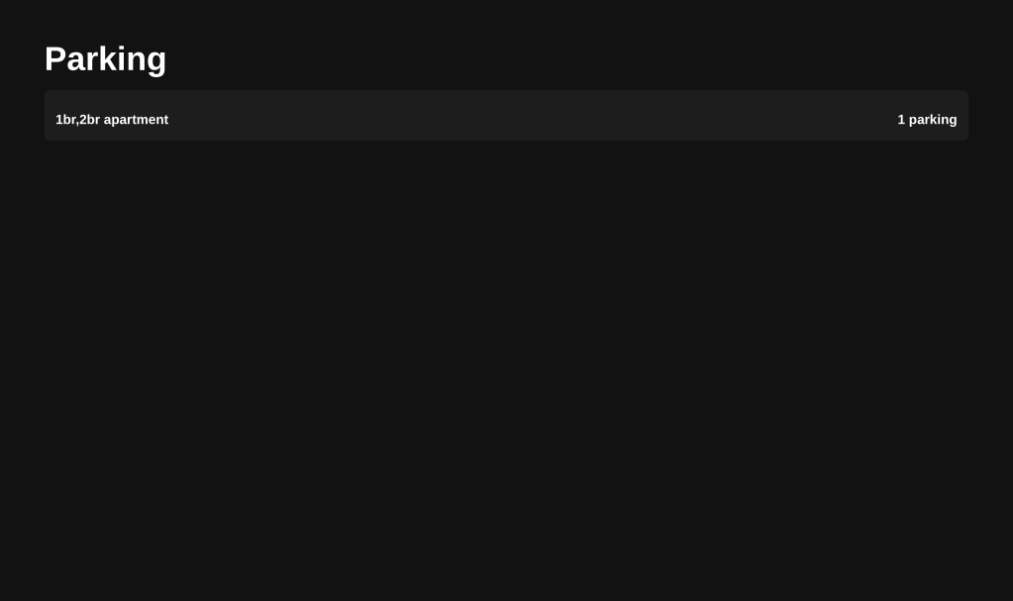Image resolution: width=1013 pixels, height=601 pixels.
Task: Click the comma between 1br and 2br
Action: click(x=77, y=124)
